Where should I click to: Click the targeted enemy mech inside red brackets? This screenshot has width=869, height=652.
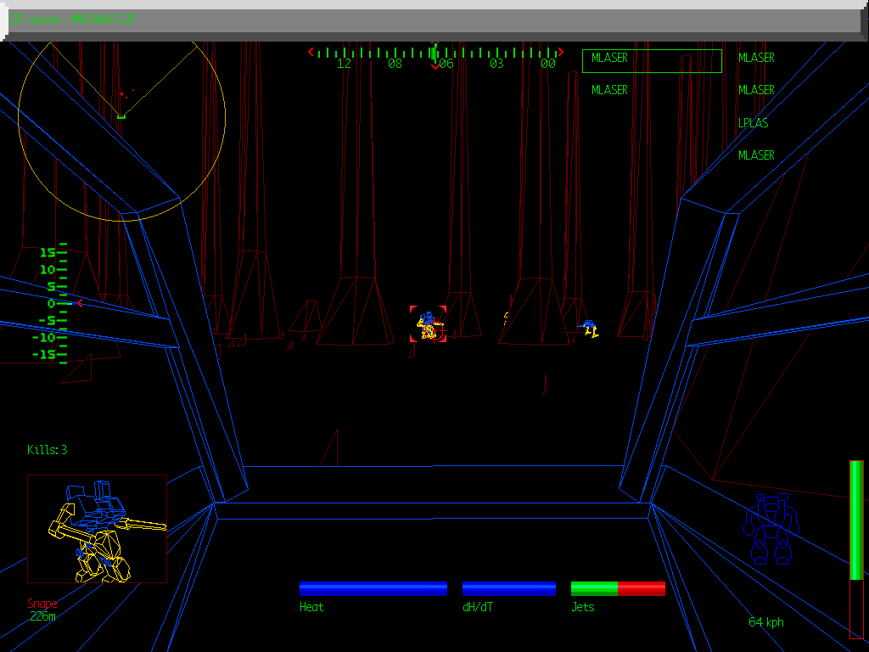coord(429,325)
